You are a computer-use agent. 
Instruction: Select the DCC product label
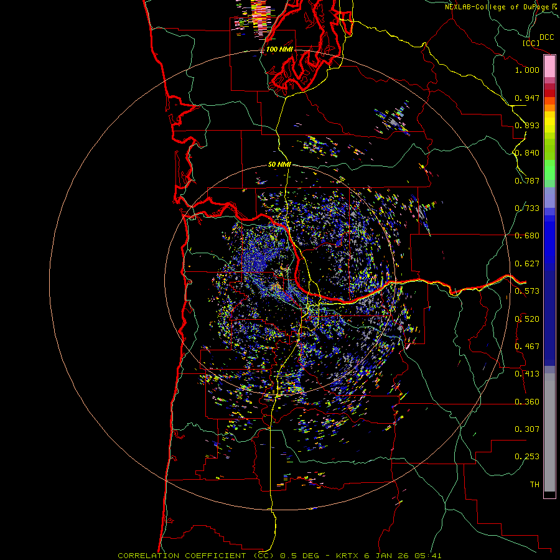pyautogui.click(x=546, y=37)
